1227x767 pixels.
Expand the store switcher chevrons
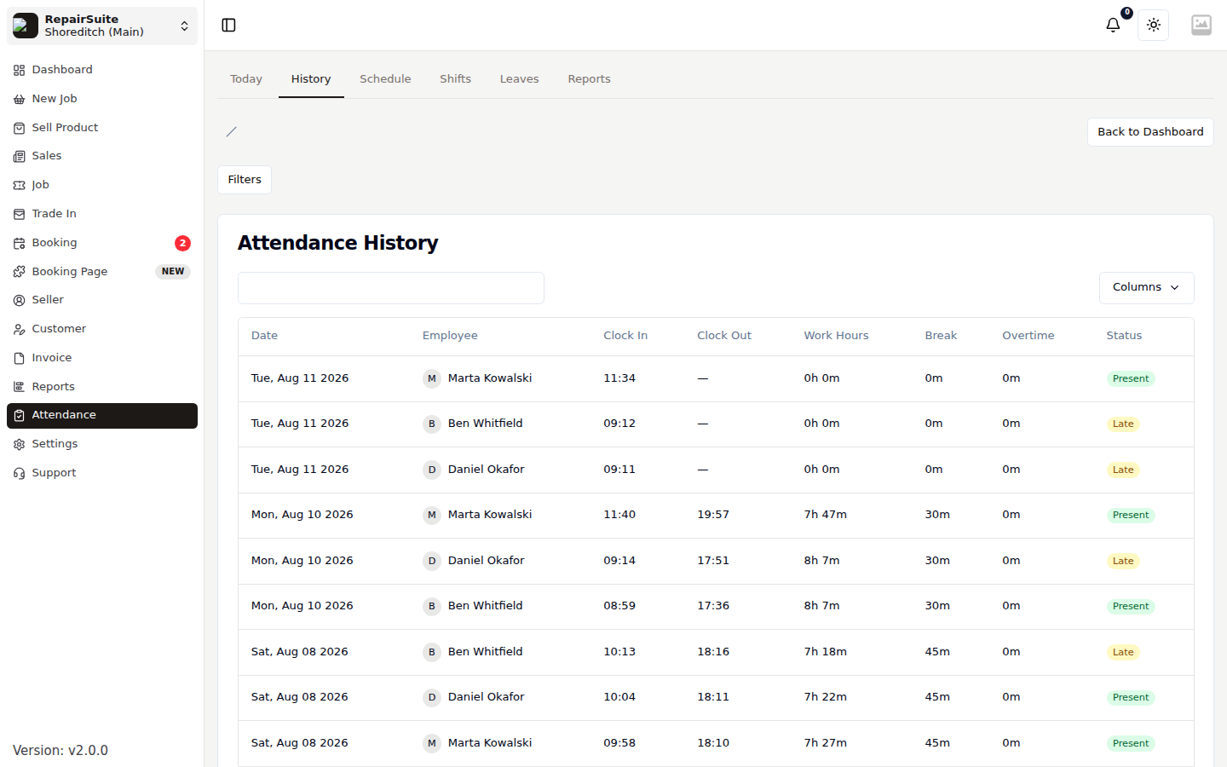(184, 26)
